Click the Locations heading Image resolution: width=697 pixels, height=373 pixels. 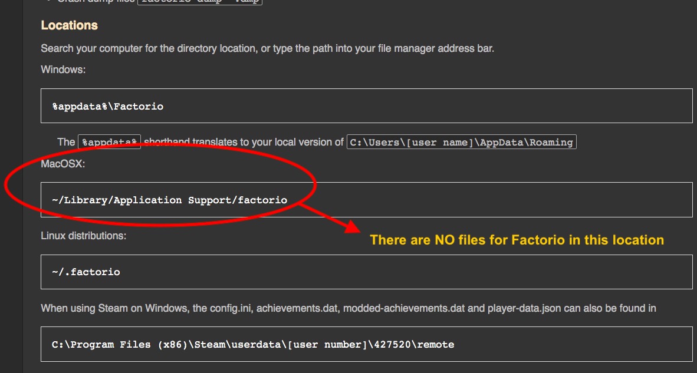[70, 25]
